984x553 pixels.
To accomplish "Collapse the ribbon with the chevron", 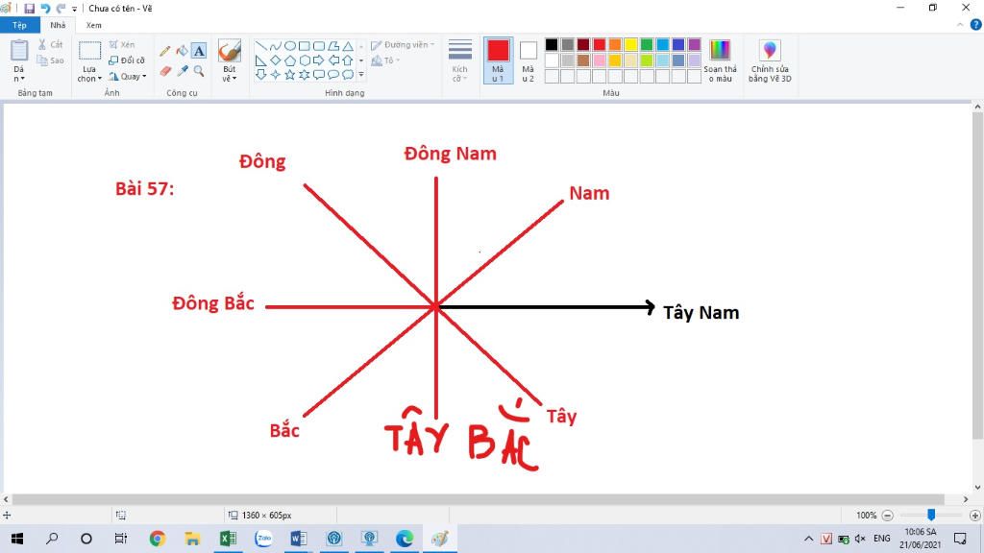I will pos(960,25).
